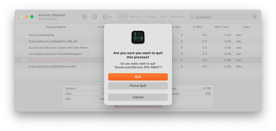Sort by the % GPU column
This screenshot has height=131, width=276.
click(x=197, y=27)
